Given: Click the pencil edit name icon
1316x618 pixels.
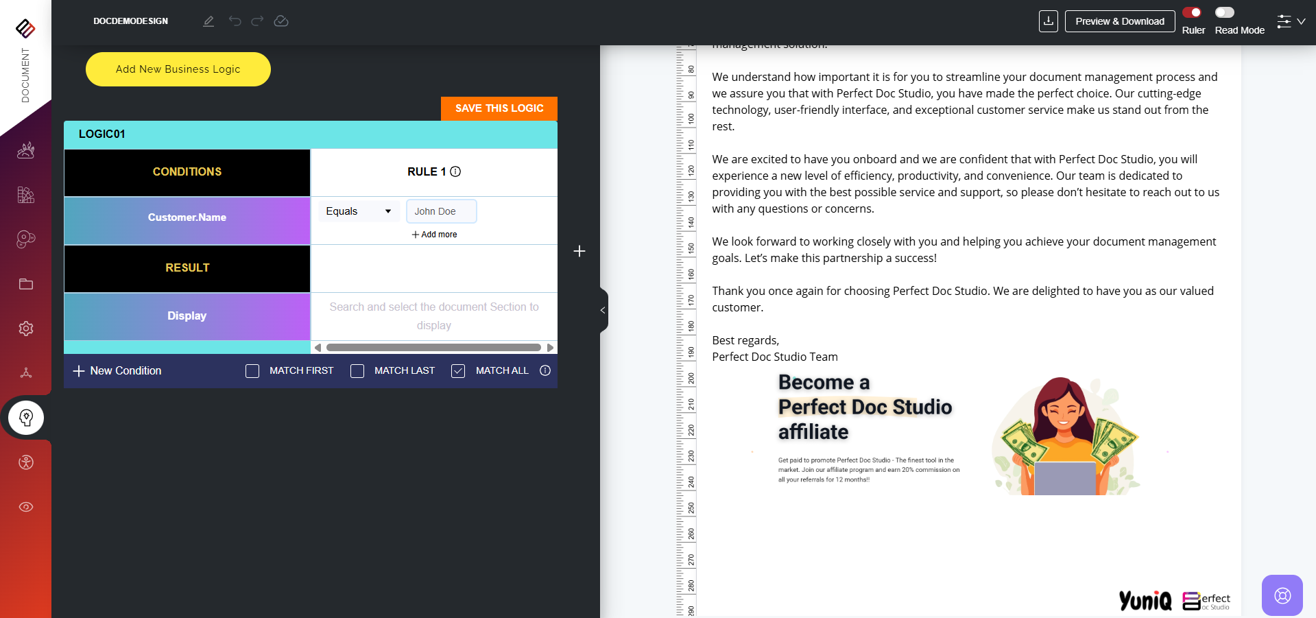Looking at the screenshot, I should click(x=208, y=21).
